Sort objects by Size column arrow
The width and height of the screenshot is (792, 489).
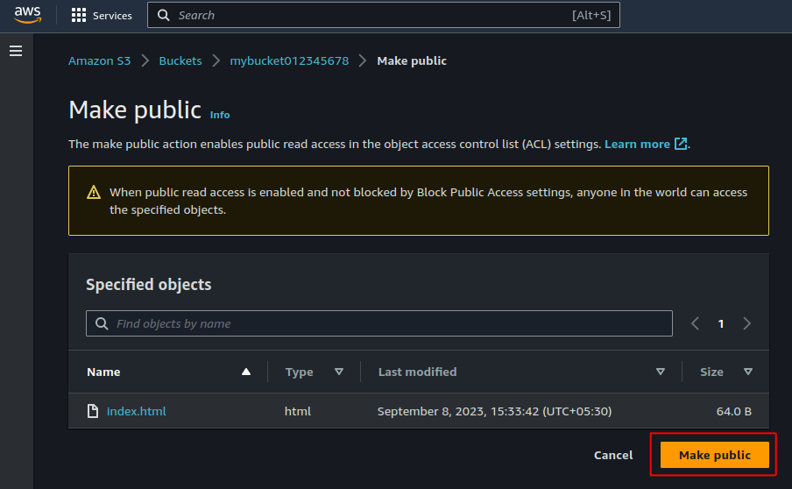tap(748, 372)
